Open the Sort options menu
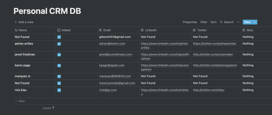The image size is (272, 115). tap(213, 22)
